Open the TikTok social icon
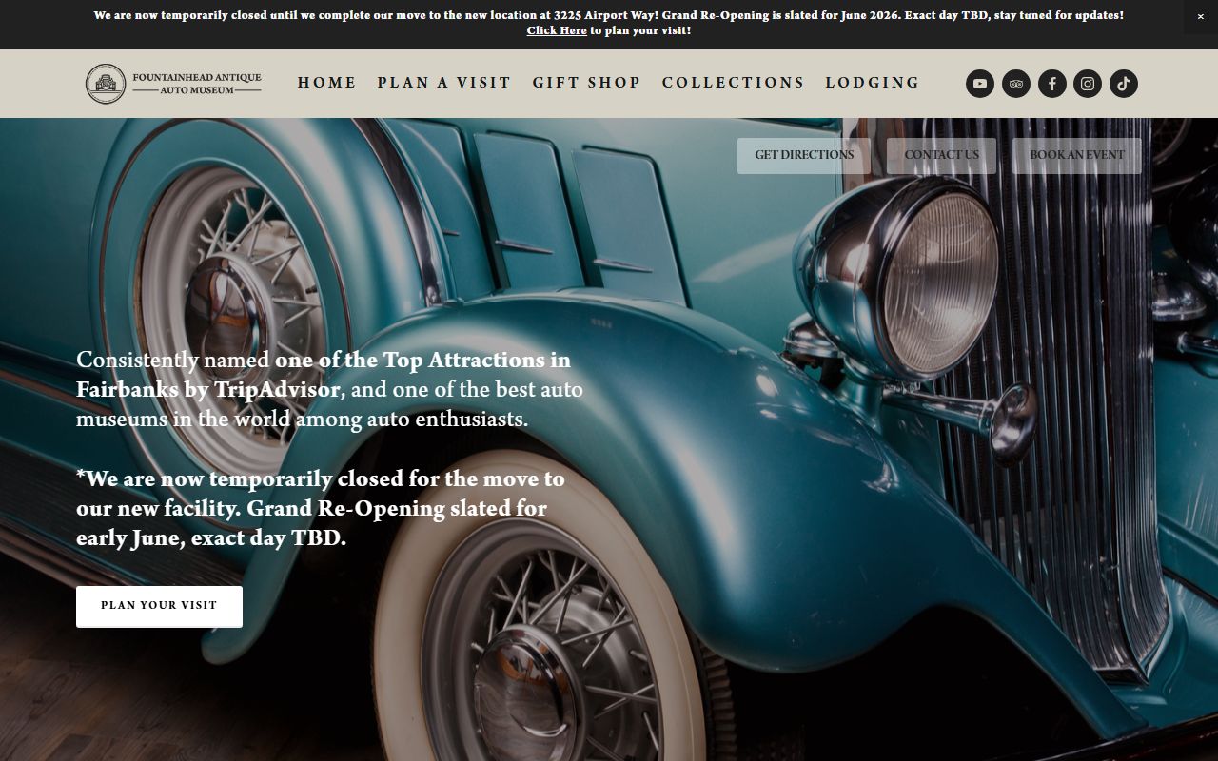 (1124, 84)
